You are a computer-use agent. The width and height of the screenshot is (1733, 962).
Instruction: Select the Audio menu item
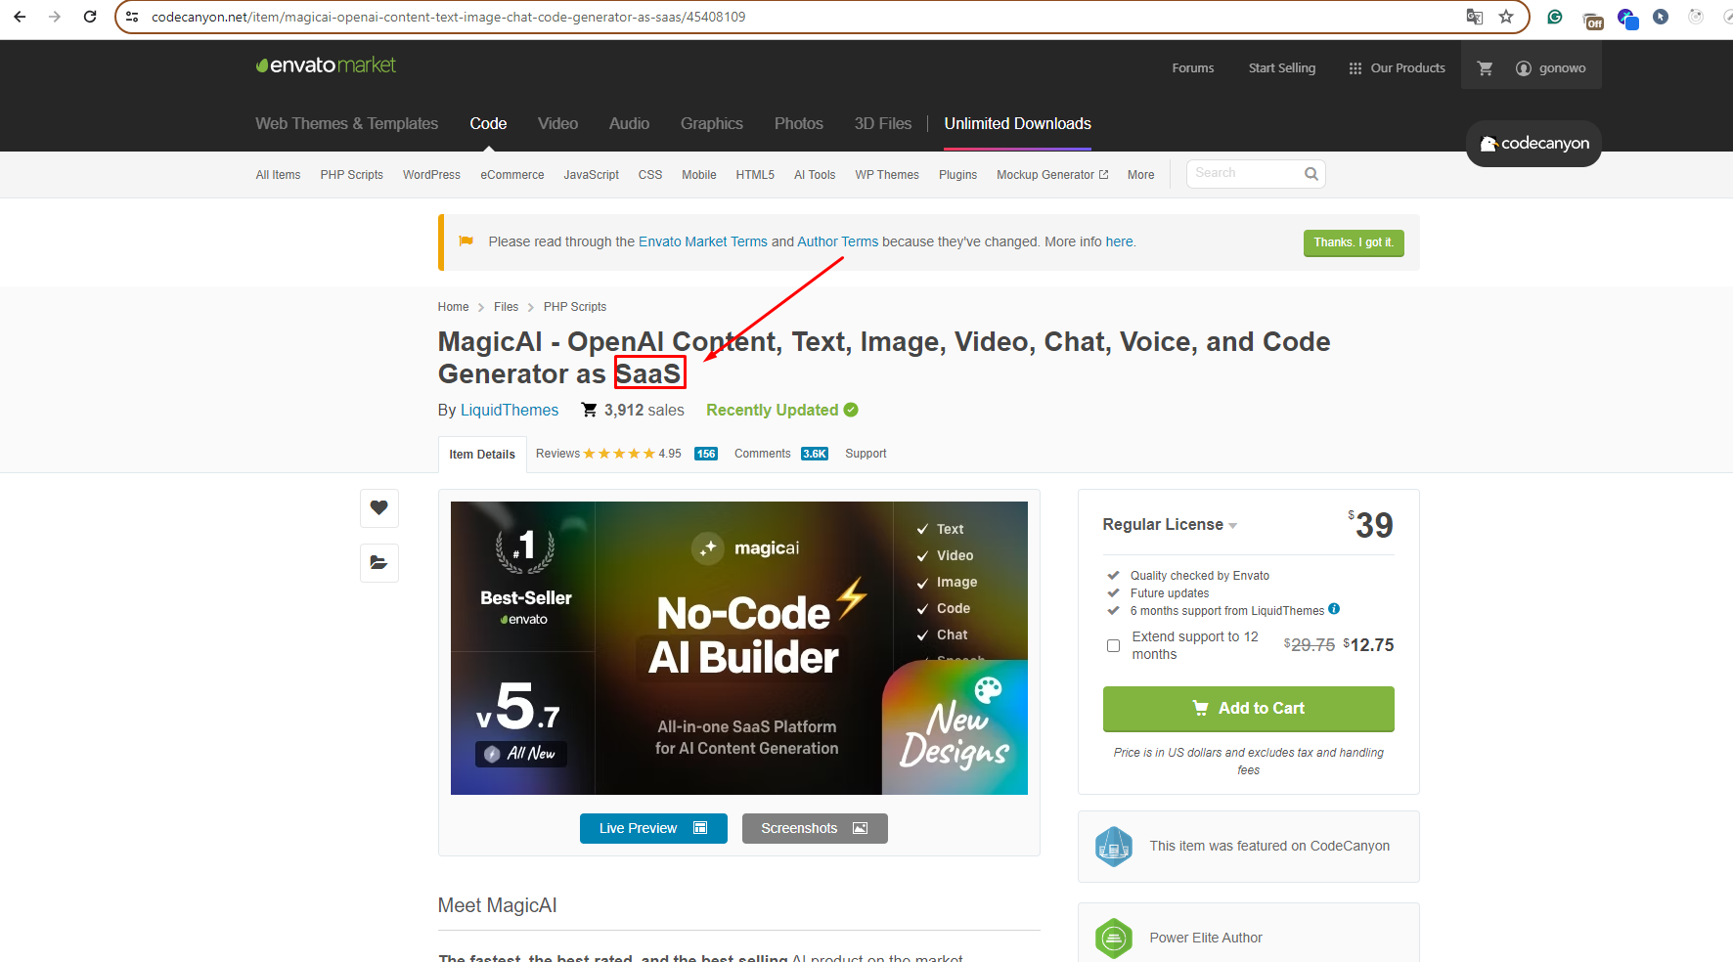[629, 123]
